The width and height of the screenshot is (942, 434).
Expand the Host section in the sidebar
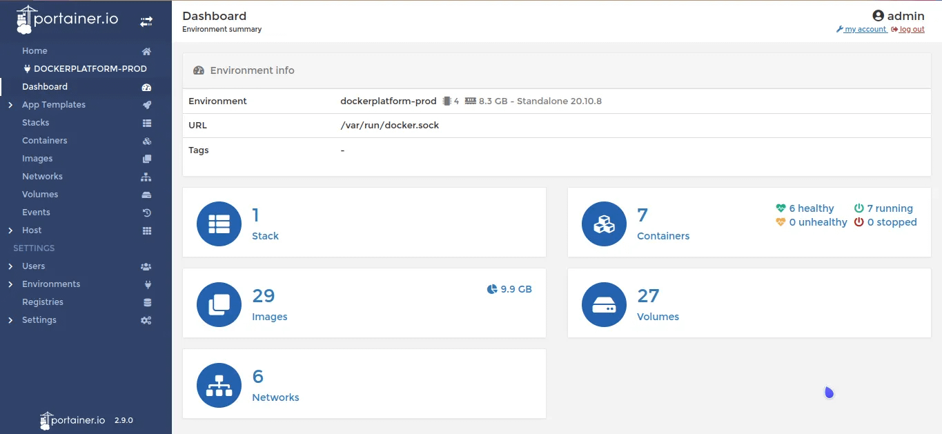pyautogui.click(x=32, y=230)
